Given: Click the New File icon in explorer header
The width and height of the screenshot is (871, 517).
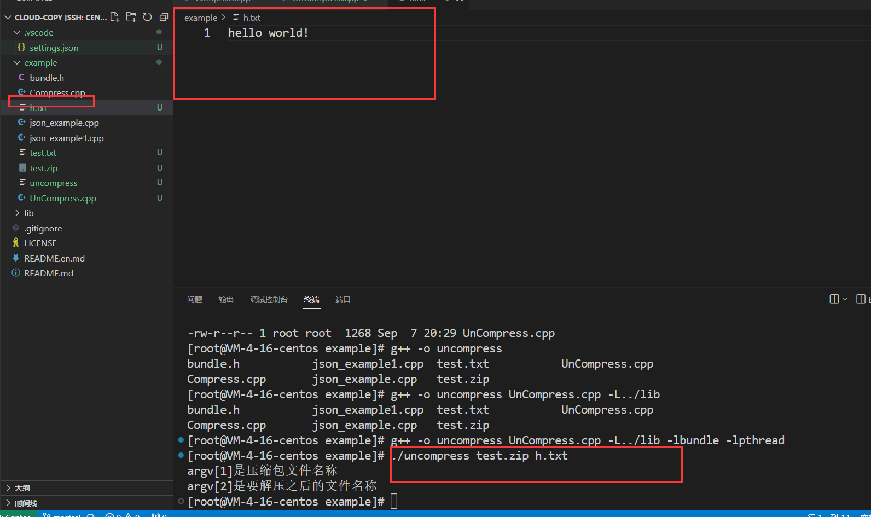Looking at the screenshot, I should pos(115,17).
